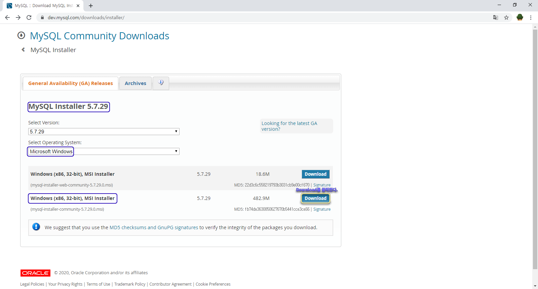
Task: Click the 18.6M file size
Action: tap(263, 174)
